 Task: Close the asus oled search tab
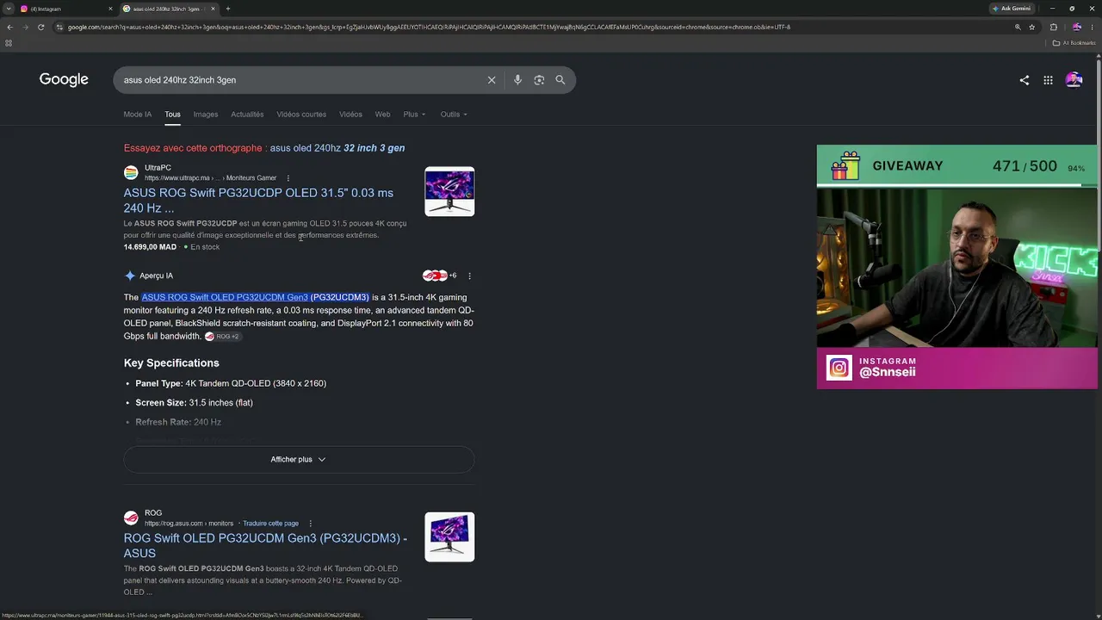213,9
